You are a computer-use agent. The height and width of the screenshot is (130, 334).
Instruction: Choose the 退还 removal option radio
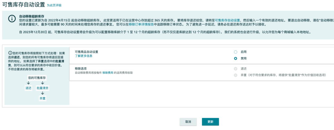coord(235,69)
